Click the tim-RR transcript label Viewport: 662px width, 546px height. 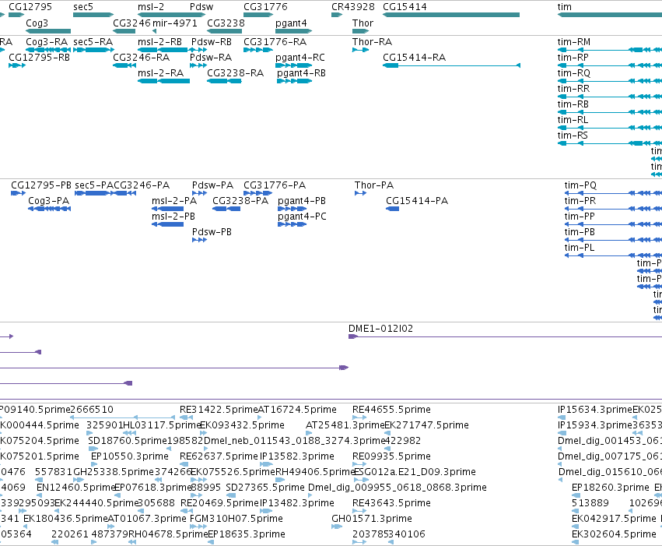[x=573, y=89]
